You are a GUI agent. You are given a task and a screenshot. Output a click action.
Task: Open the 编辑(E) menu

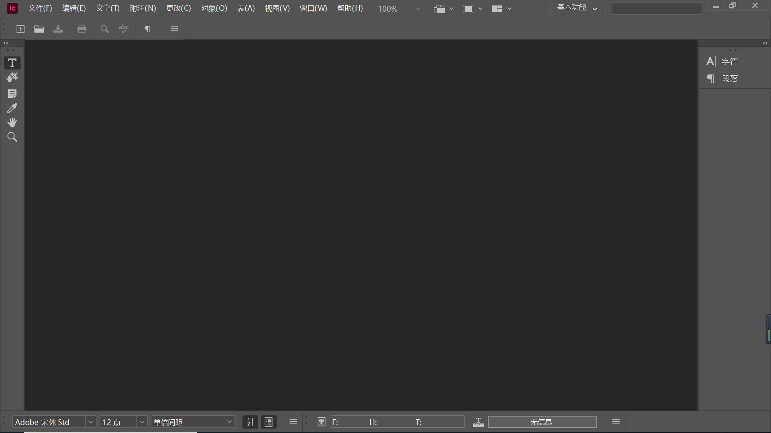pos(74,8)
